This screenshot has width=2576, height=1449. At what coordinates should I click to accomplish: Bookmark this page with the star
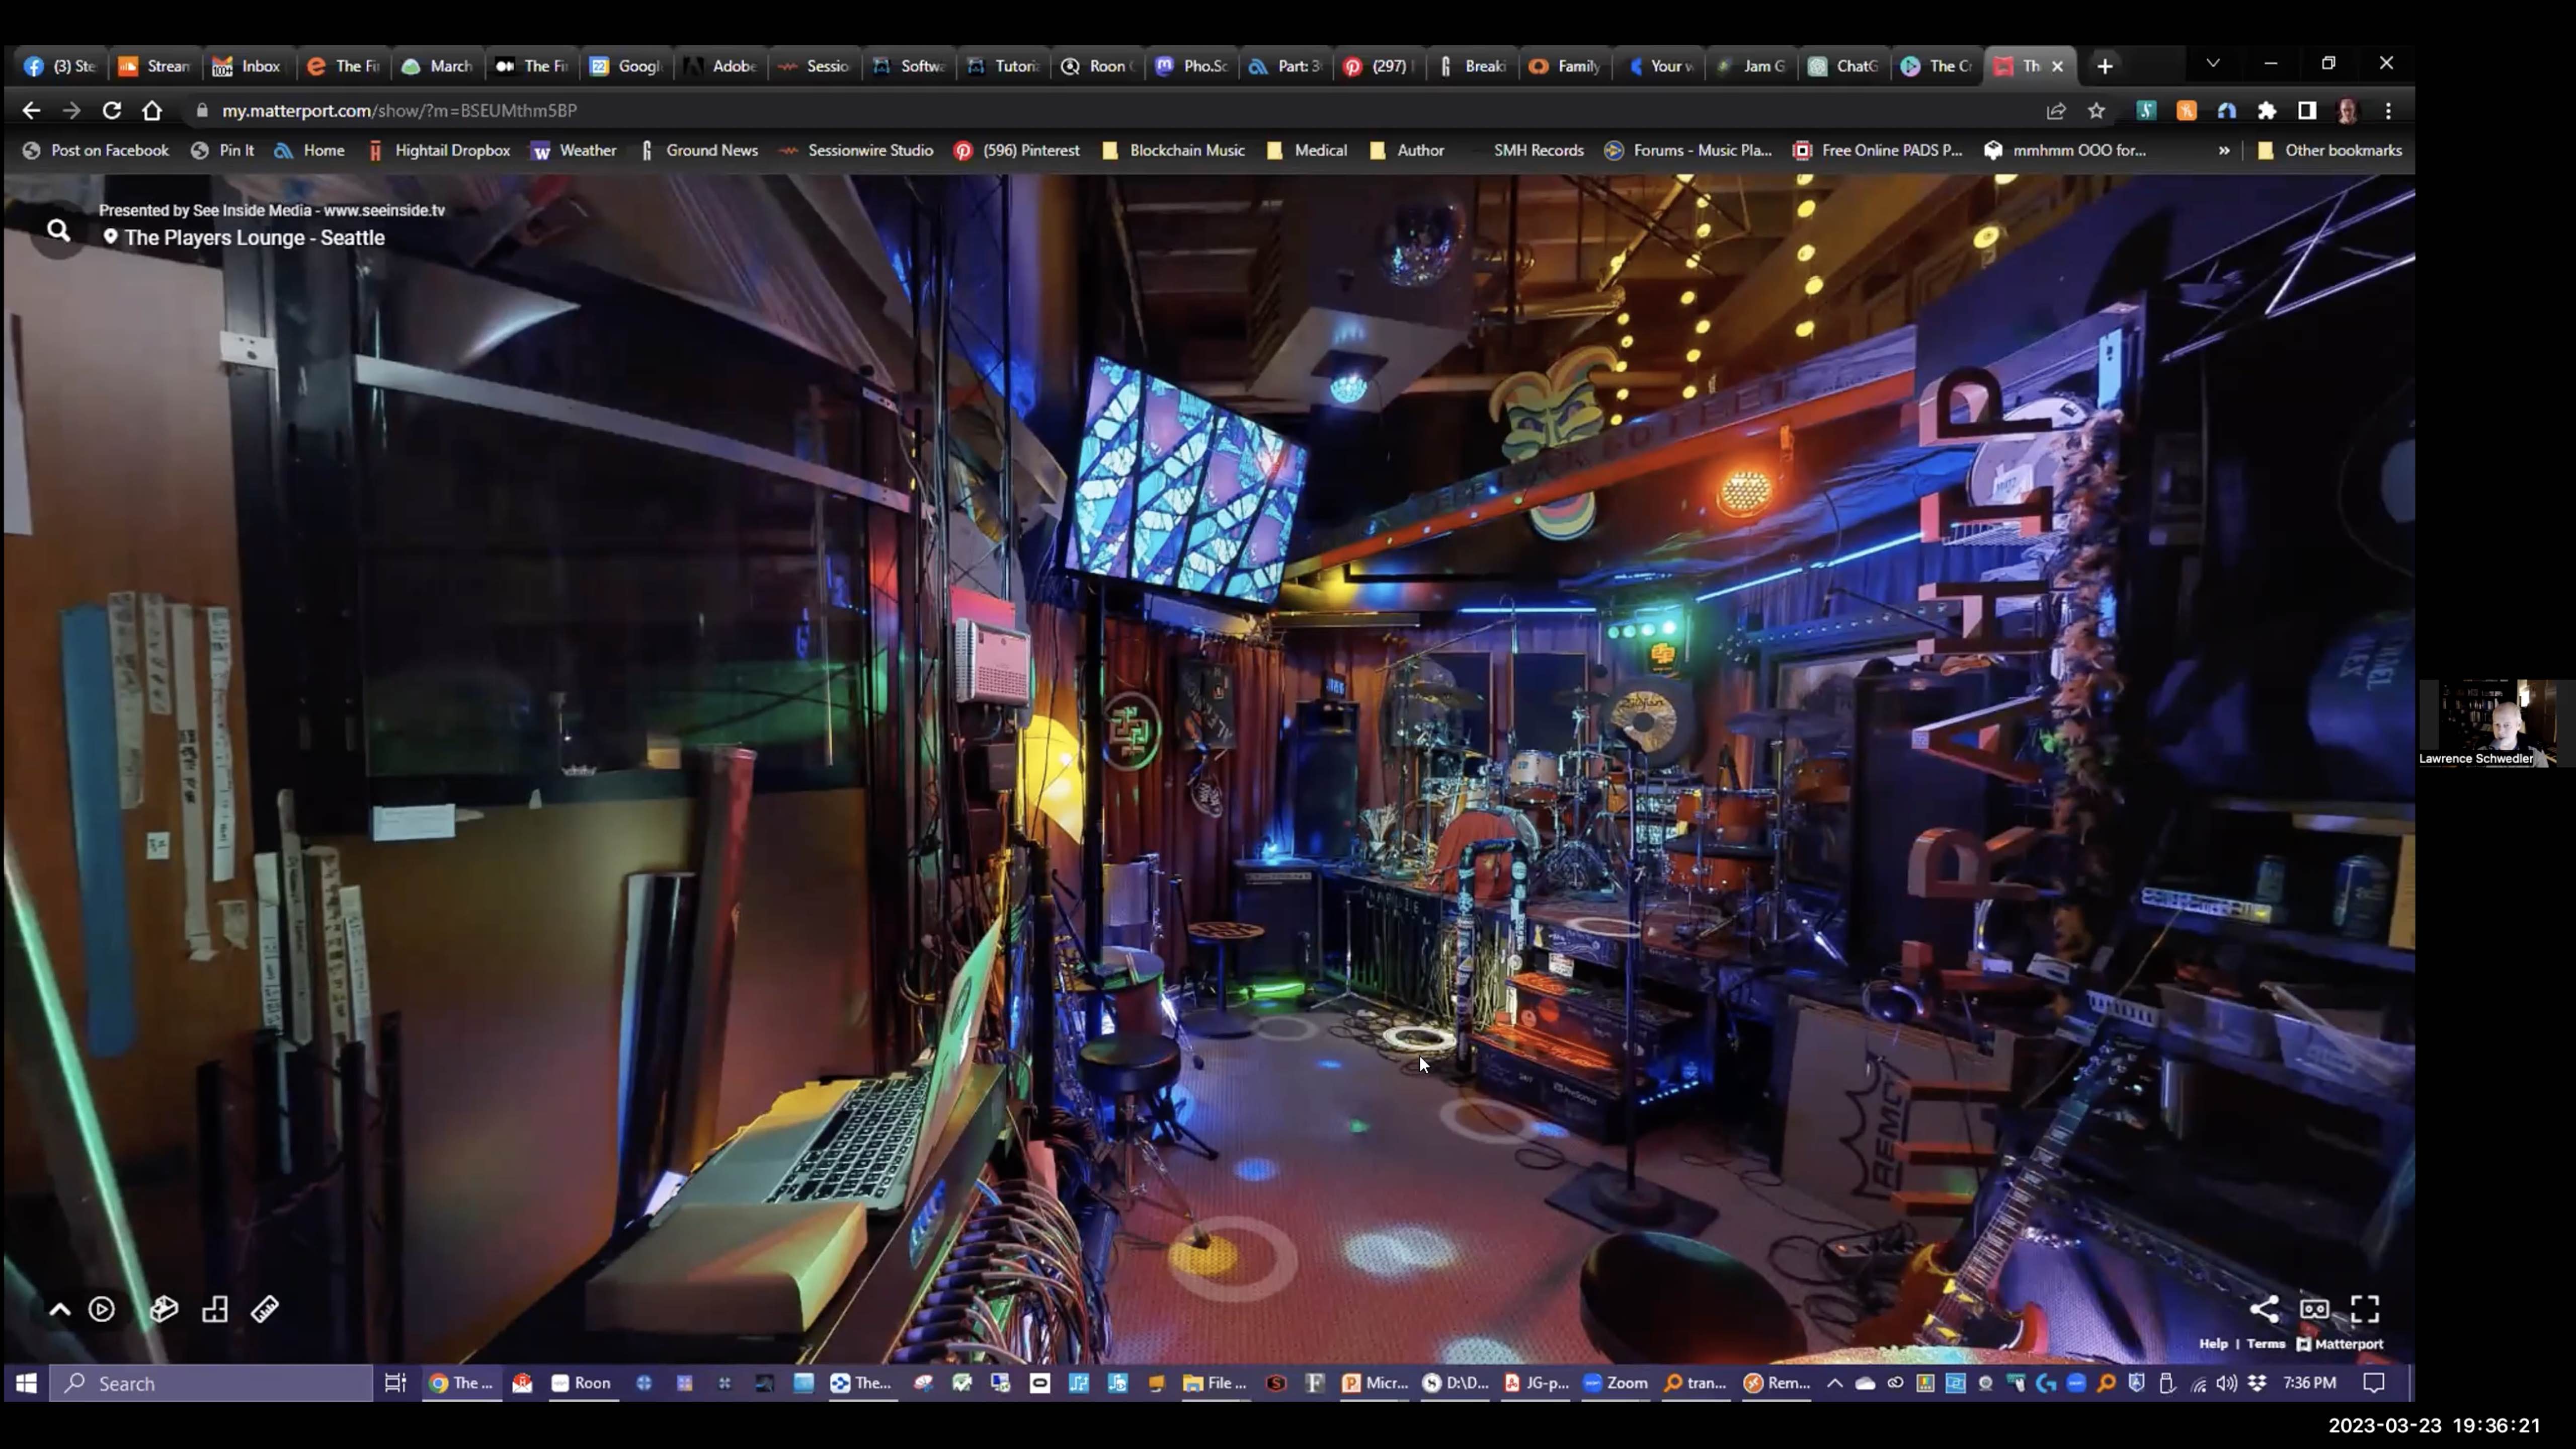pos(2096,111)
